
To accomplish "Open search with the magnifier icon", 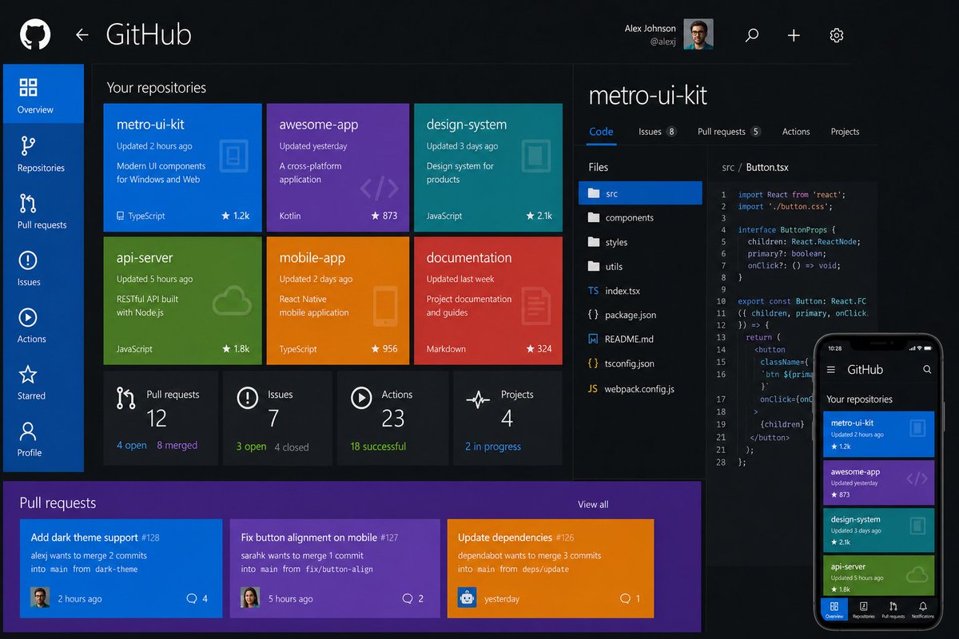I will (x=751, y=35).
